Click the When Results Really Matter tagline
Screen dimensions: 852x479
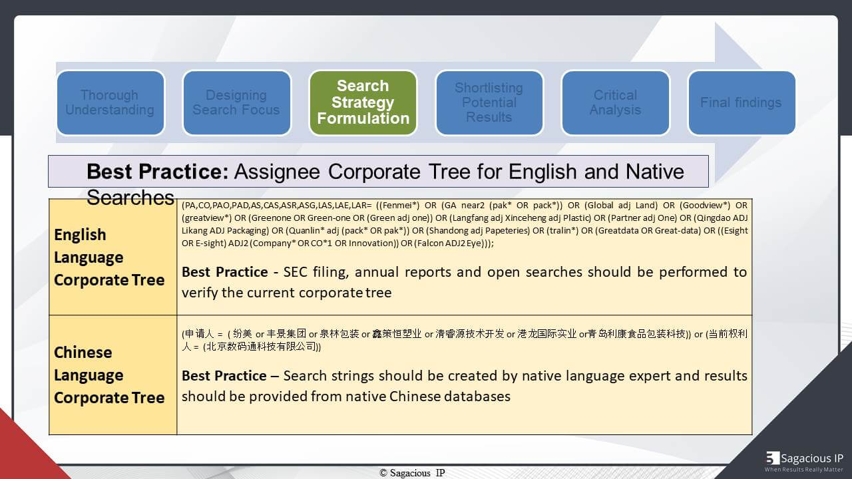(x=804, y=470)
